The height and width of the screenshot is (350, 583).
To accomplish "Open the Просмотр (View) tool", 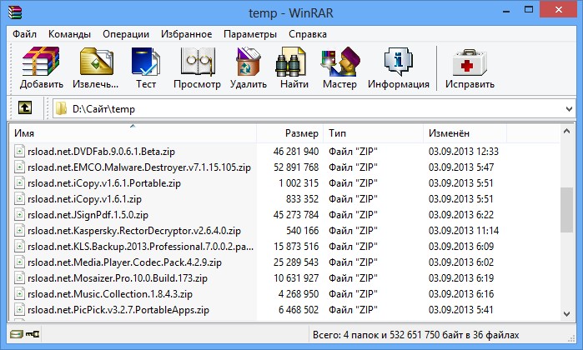I will pos(197,68).
